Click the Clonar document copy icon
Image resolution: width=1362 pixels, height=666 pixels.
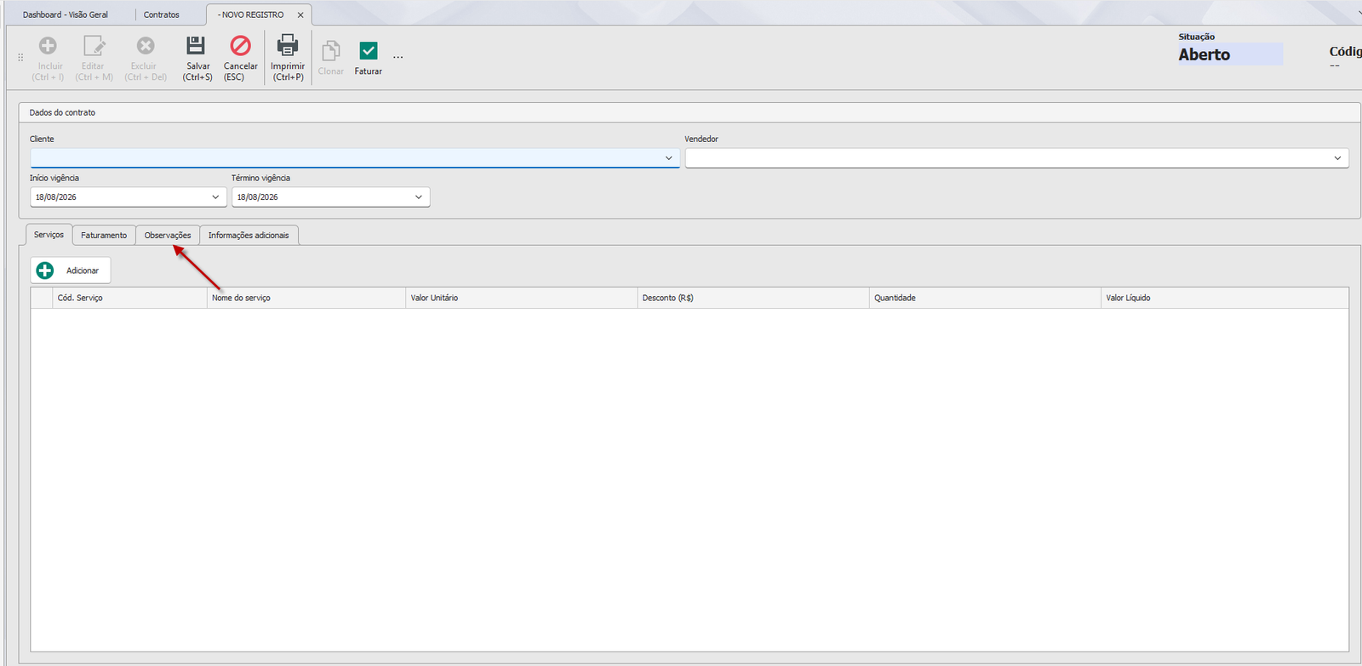[331, 51]
